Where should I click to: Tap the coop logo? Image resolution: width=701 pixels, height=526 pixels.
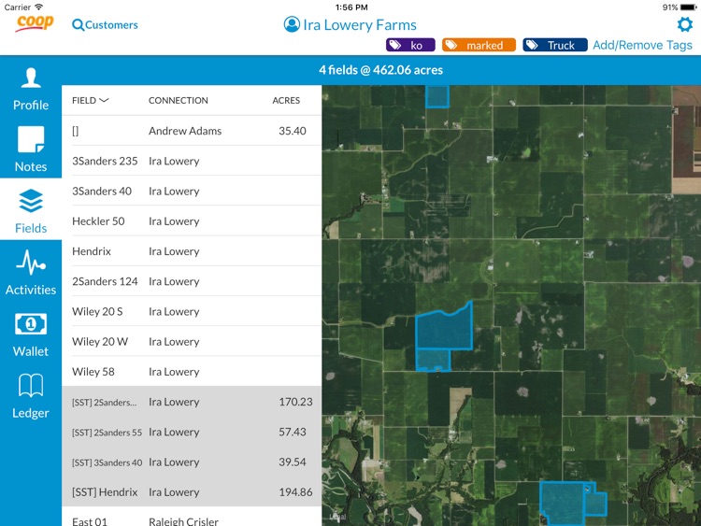point(35,23)
